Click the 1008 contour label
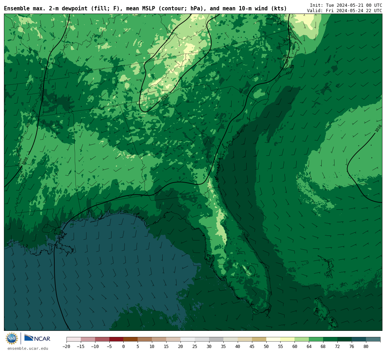 (x=24, y=161)
